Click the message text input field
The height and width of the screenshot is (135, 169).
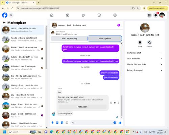pos(94,123)
